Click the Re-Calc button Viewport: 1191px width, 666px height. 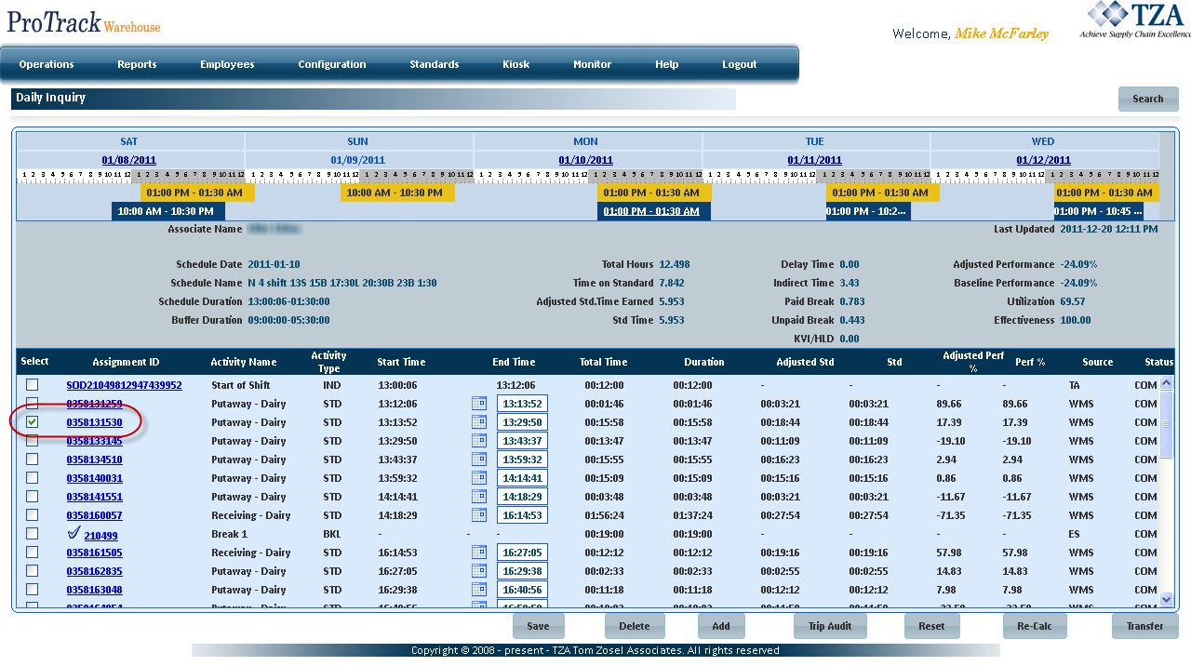(1034, 626)
